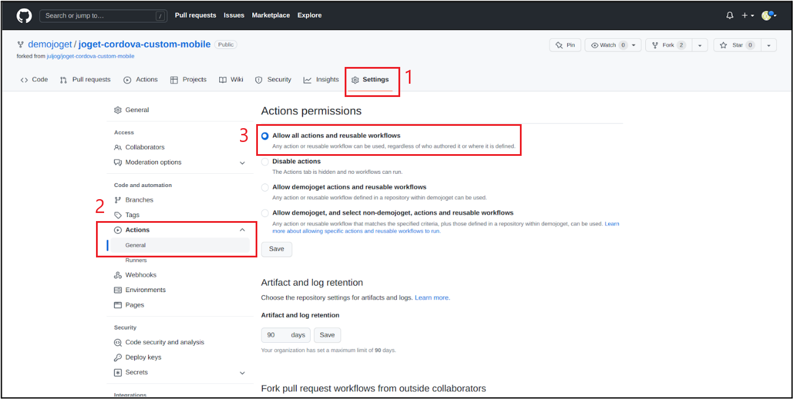The width and height of the screenshot is (794, 400).
Task: Open Issues in the top navigation
Action: 234,16
